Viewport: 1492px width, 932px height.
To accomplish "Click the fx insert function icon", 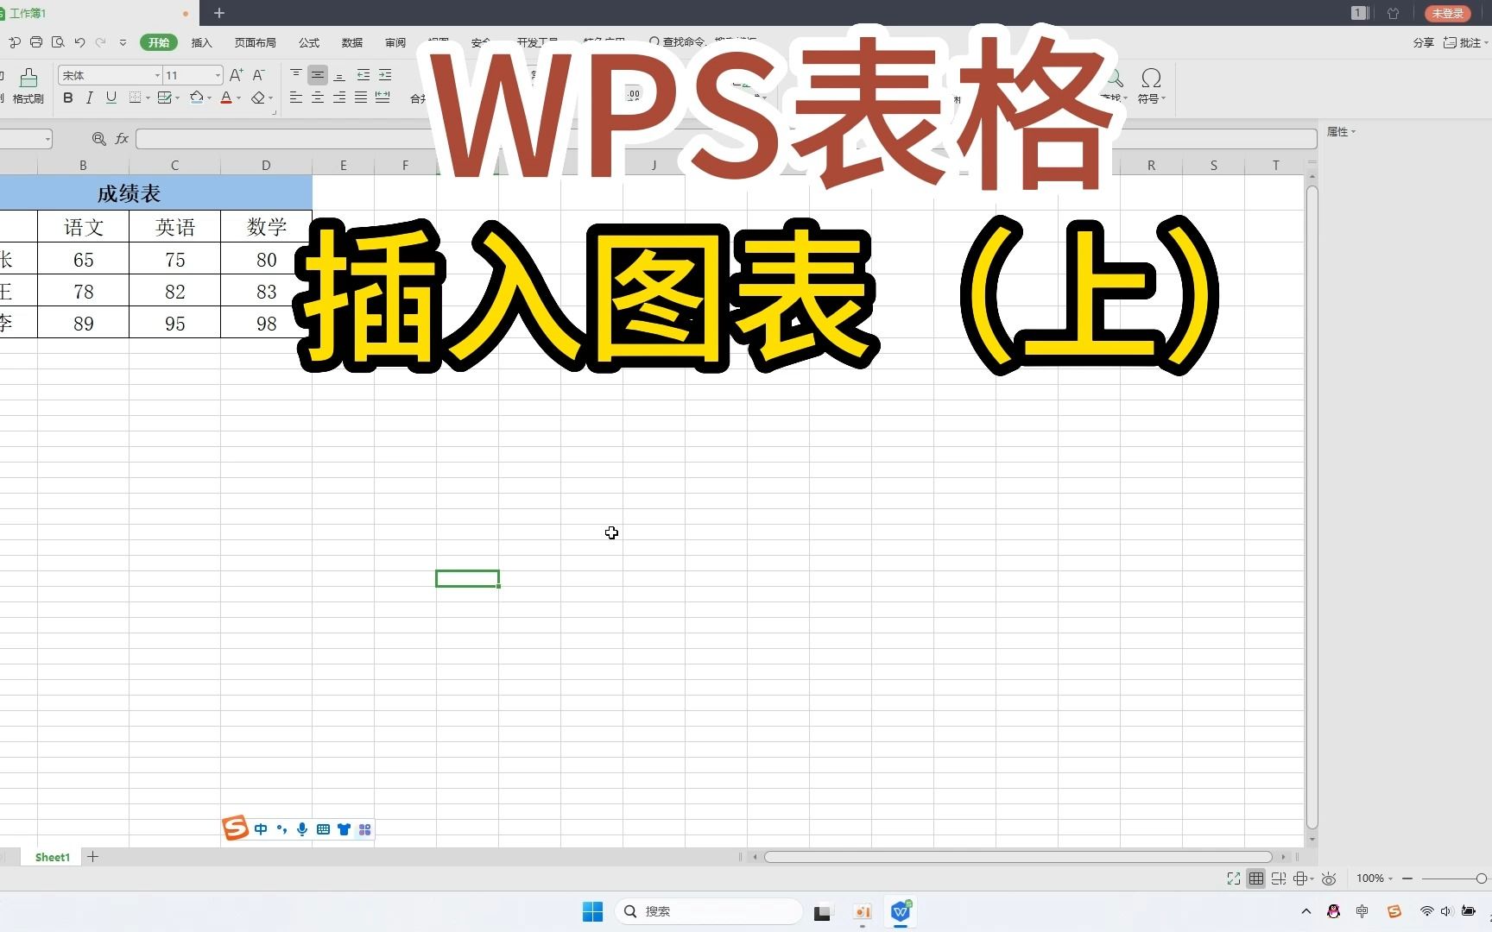I will point(123,139).
